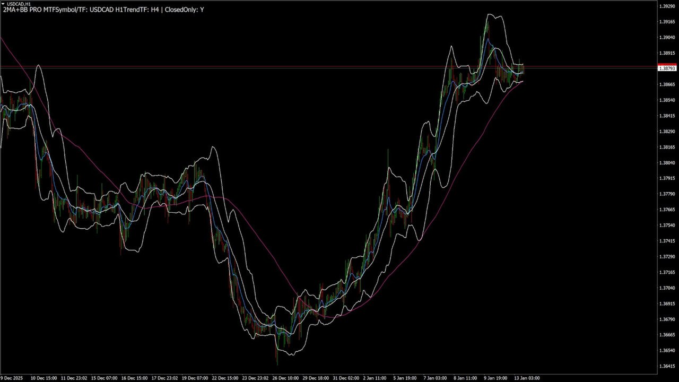
Task: Click the red horizontal price line
Action: coord(329,66)
